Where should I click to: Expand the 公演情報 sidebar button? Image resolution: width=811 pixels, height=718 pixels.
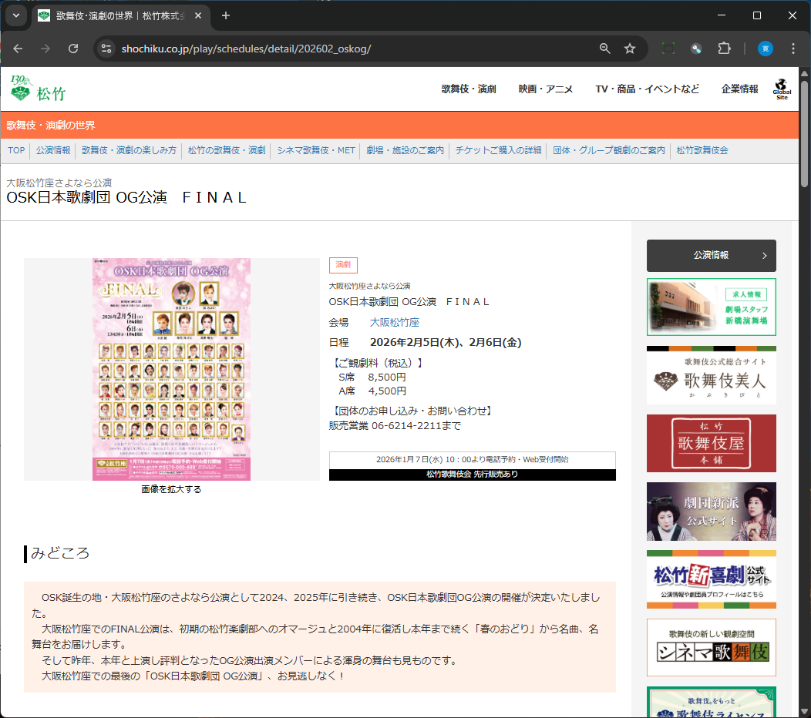(711, 255)
